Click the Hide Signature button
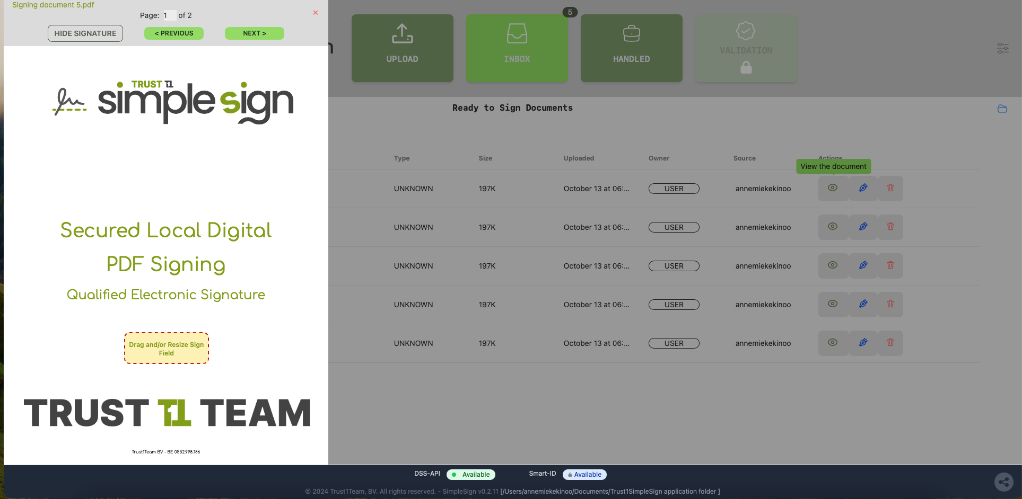 coord(85,33)
